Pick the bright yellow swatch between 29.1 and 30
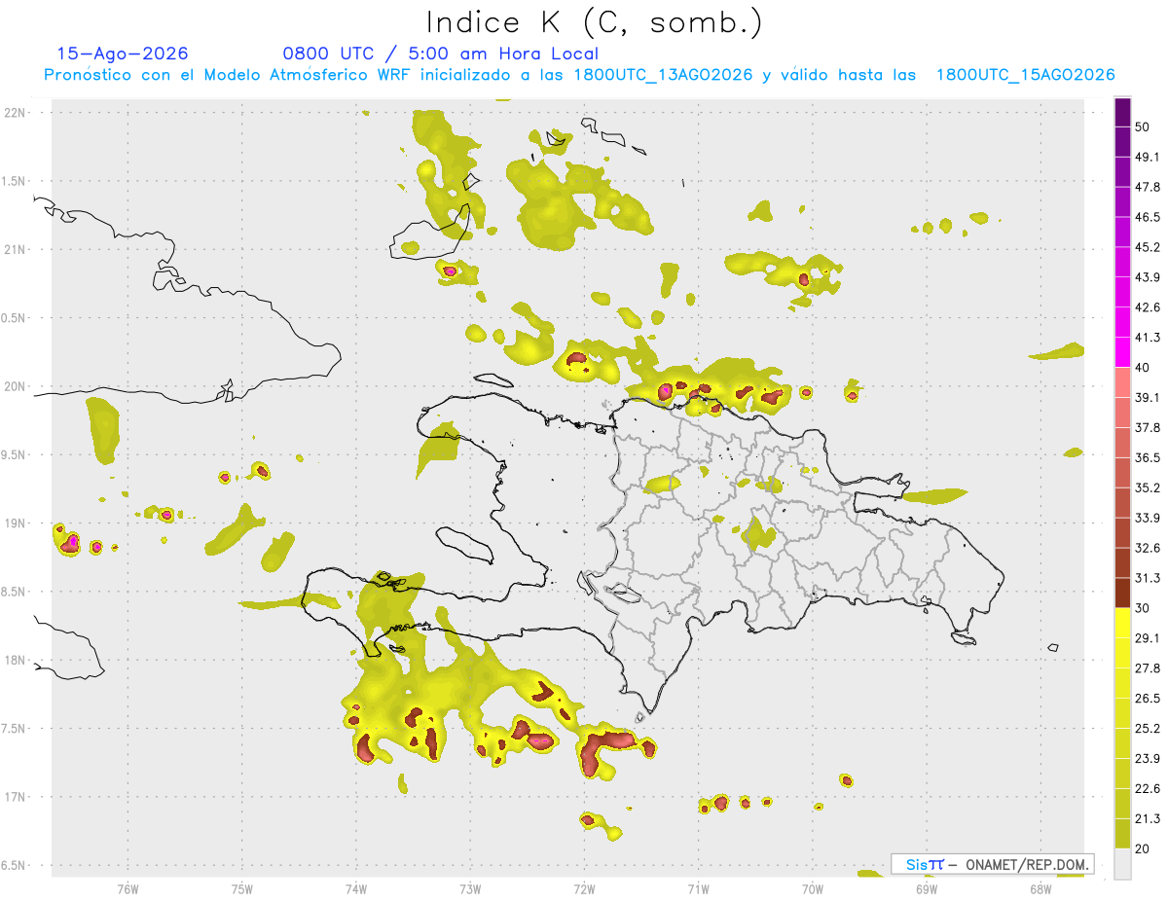Image resolution: width=1168 pixels, height=902 pixels. pos(1122,623)
